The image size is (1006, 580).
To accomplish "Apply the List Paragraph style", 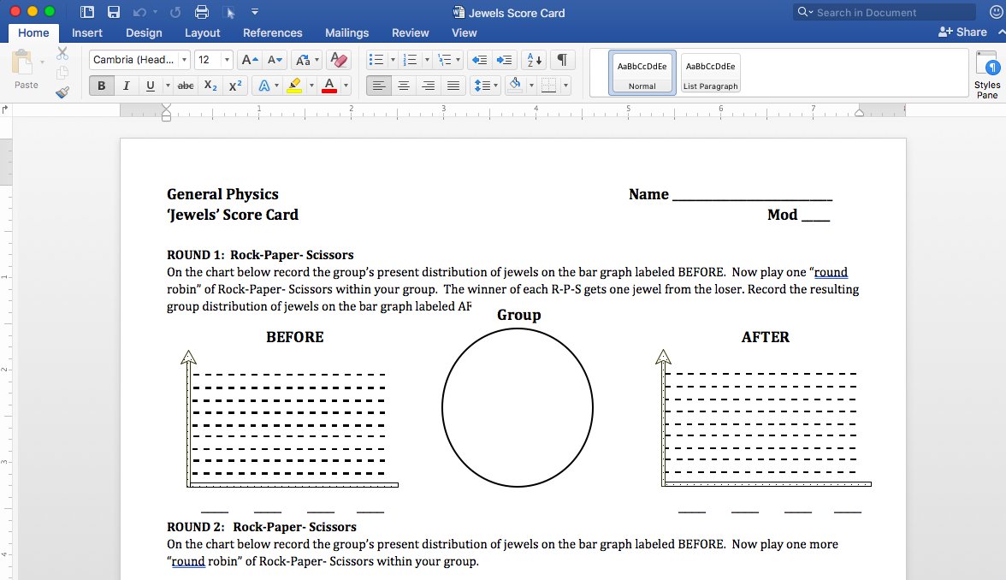I will pos(710,74).
